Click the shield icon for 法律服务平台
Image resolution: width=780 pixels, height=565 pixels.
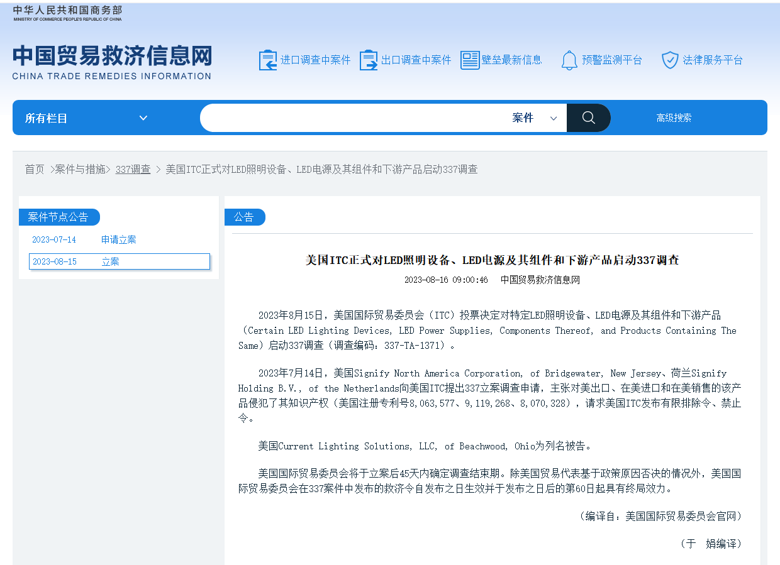[x=670, y=60]
